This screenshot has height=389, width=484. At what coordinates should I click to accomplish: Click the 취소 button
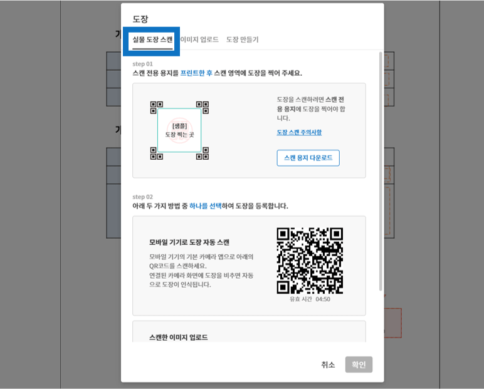[x=328, y=365]
